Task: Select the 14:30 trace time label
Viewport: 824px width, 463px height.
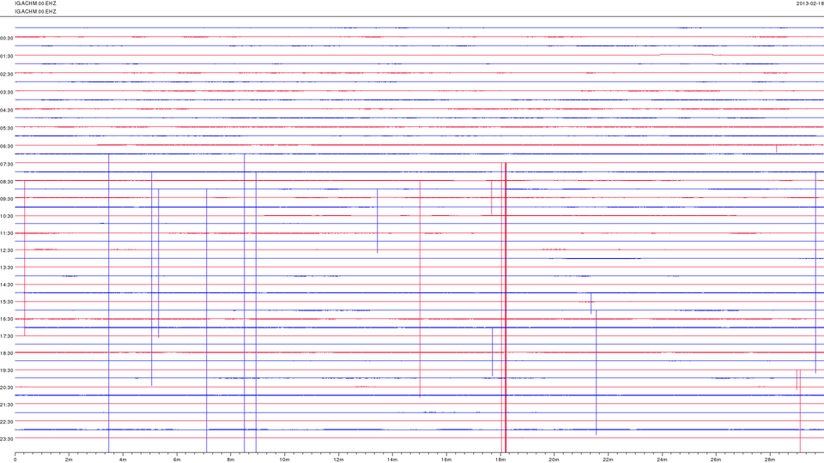Action: point(7,285)
